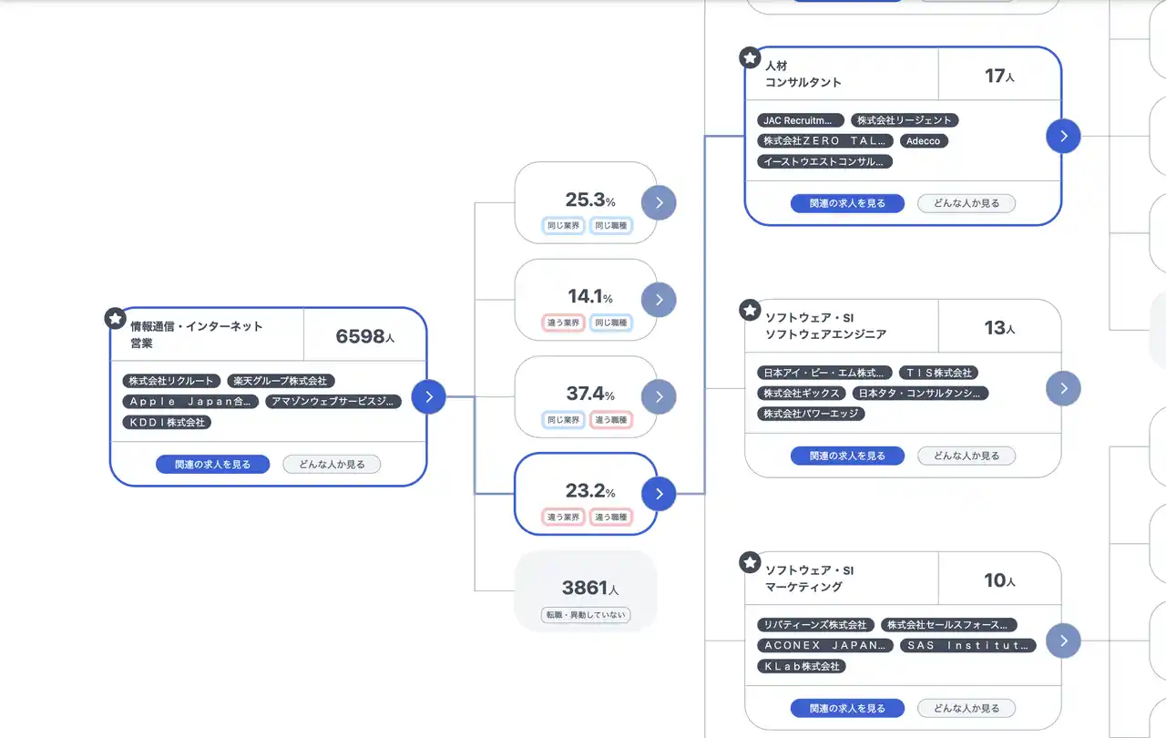Image resolution: width=1166 pixels, height=738 pixels.
Task: Select the 3861人 転職・異動していない box
Action: click(586, 591)
